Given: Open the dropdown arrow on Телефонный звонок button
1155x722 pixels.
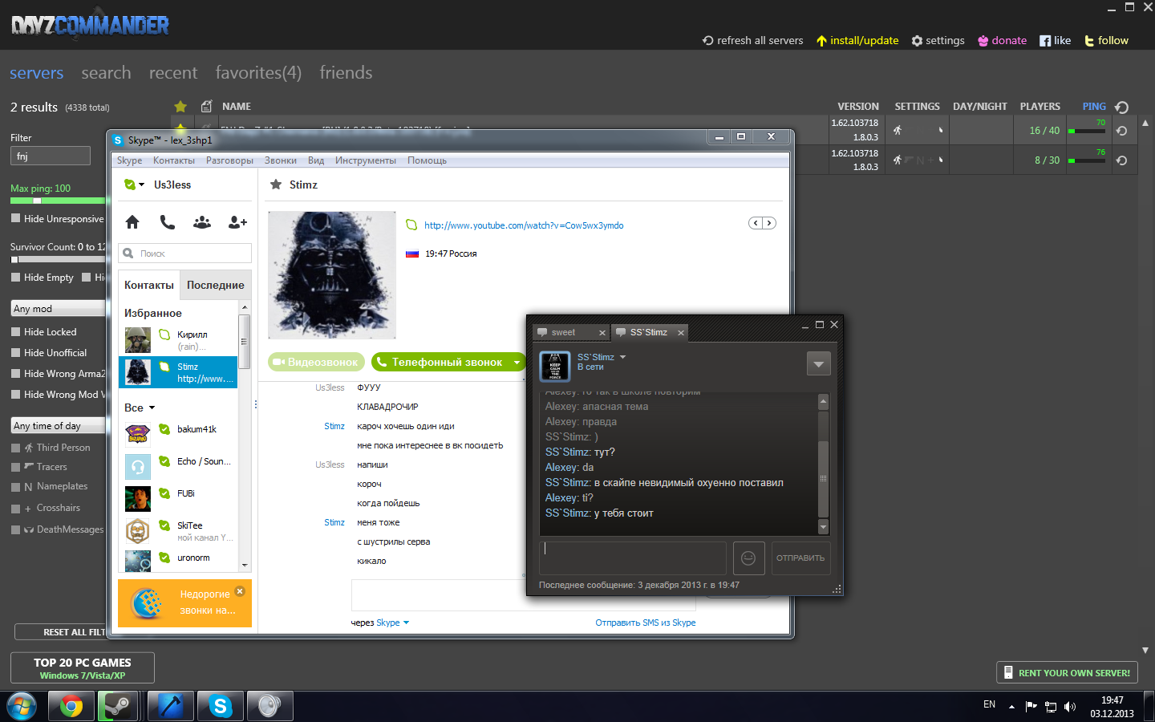Looking at the screenshot, I should [517, 363].
